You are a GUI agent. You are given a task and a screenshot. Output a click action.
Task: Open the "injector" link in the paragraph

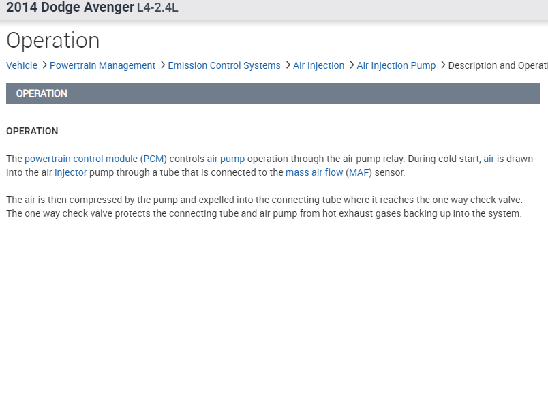click(x=71, y=172)
